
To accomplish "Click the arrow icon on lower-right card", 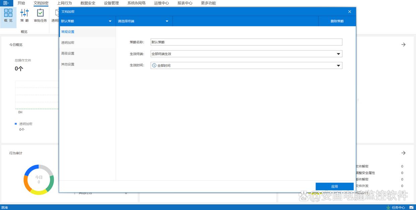I will (403, 153).
